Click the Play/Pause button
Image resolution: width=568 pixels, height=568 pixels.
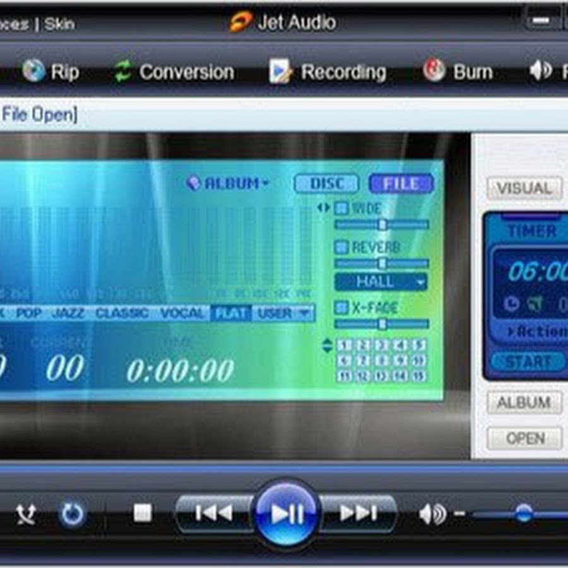(287, 514)
